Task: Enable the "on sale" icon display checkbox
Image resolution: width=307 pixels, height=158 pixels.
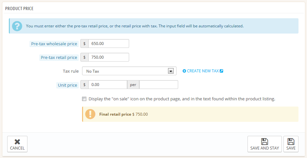Action: (x=84, y=99)
